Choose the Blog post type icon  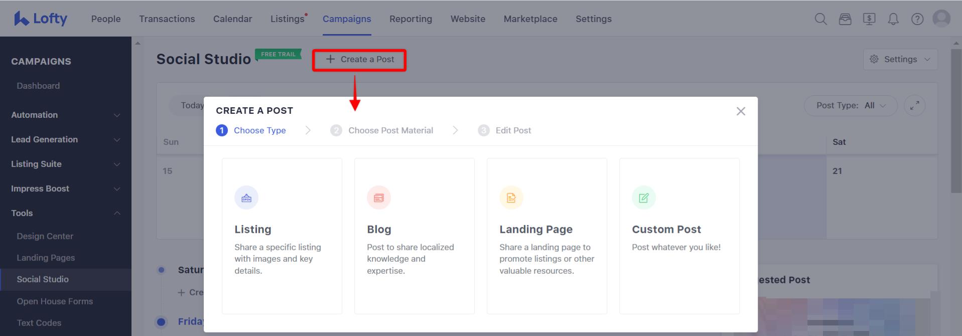pyautogui.click(x=379, y=198)
